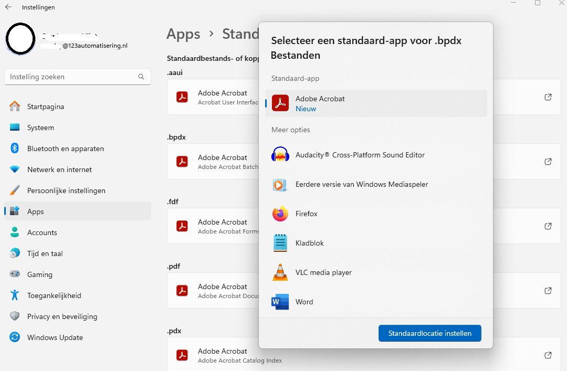This screenshot has height=371, width=567.
Task: Navigate to Accounts settings
Action: click(42, 232)
